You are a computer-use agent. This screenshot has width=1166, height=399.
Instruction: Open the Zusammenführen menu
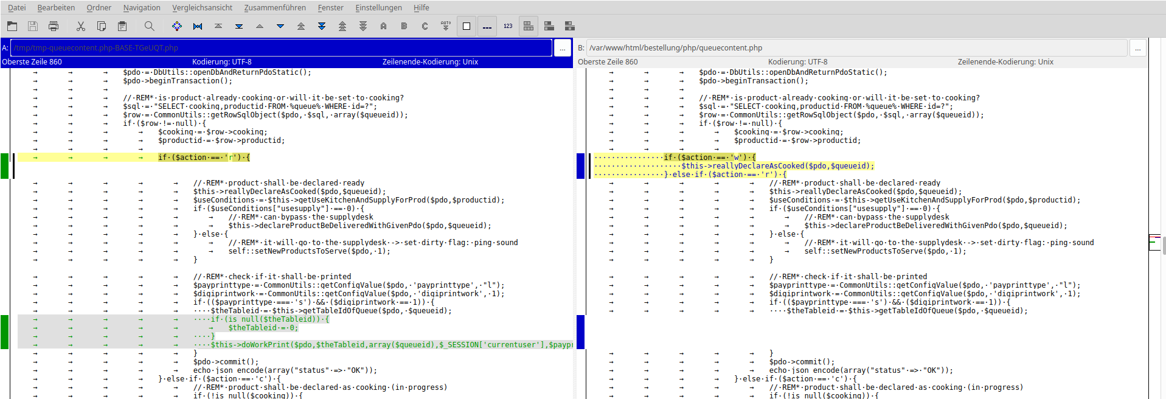(275, 7)
